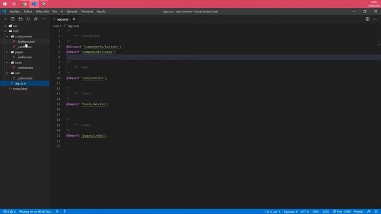Open the Ir menu

(62, 11)
